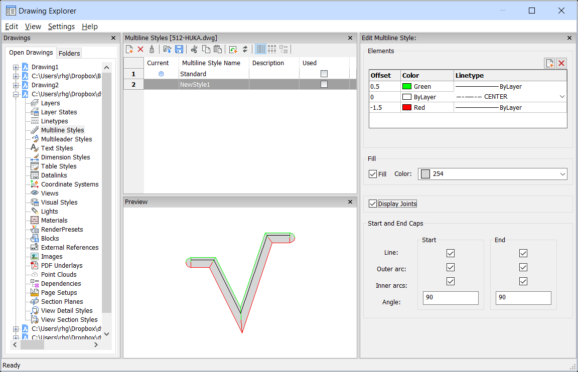Open the CENTER linetype dropdown arrow
Image resolution: width=578 pixels, height=372 pixels.
[x=562, y=97]
